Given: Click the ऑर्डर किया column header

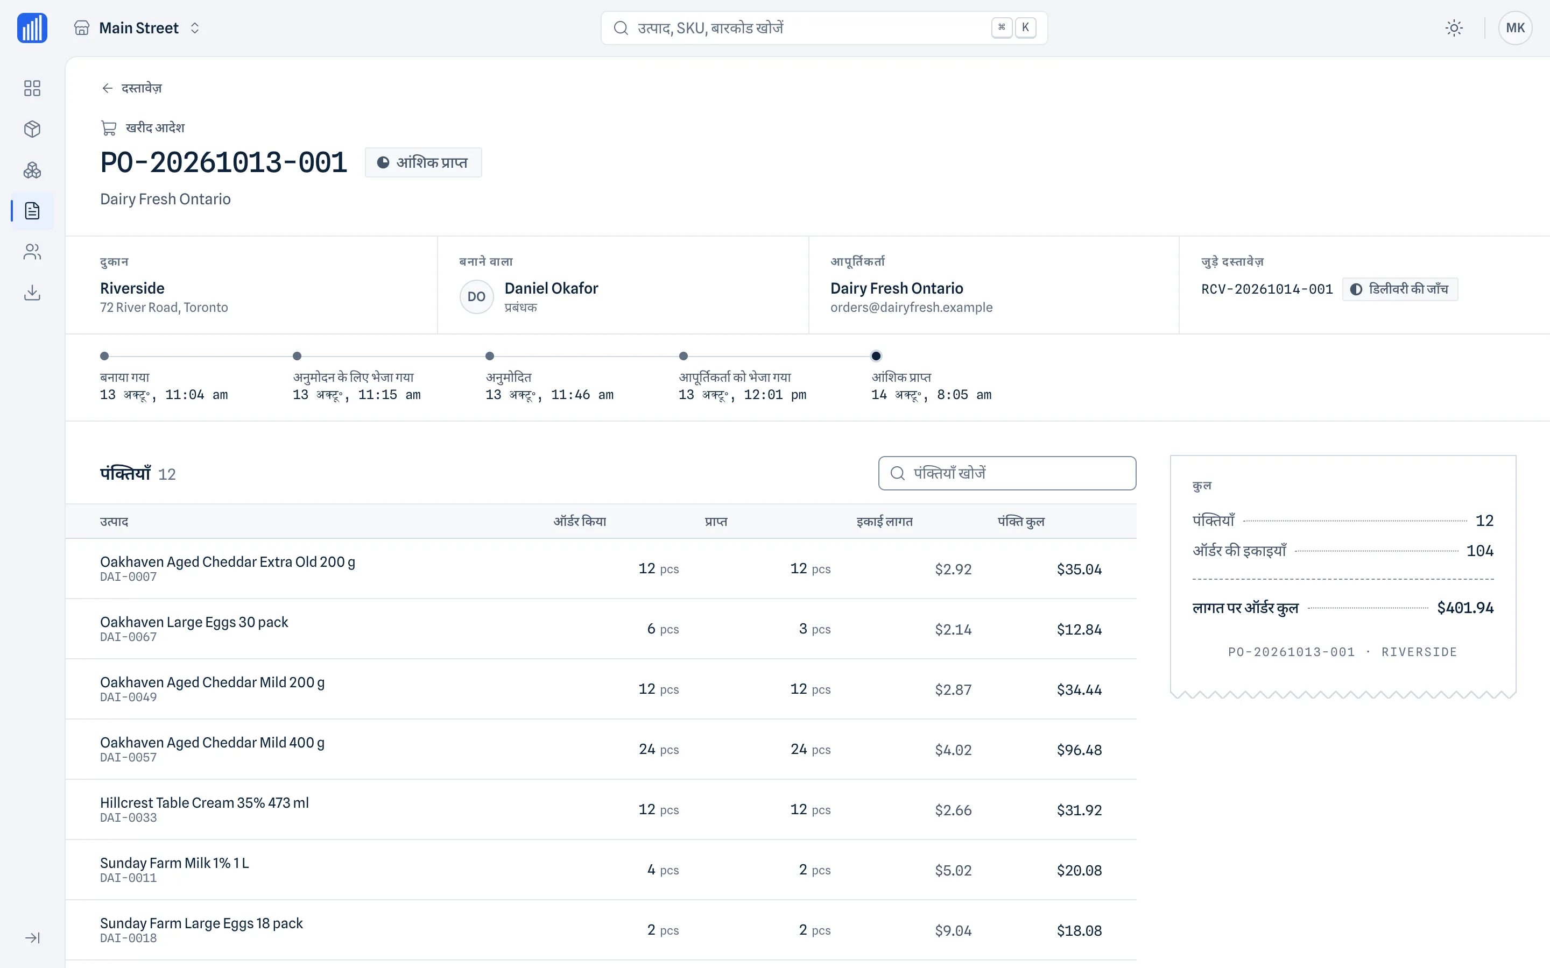Looking at the screenshot, I should 580,522.
